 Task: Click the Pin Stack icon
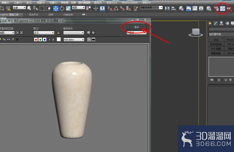[212, 80]
